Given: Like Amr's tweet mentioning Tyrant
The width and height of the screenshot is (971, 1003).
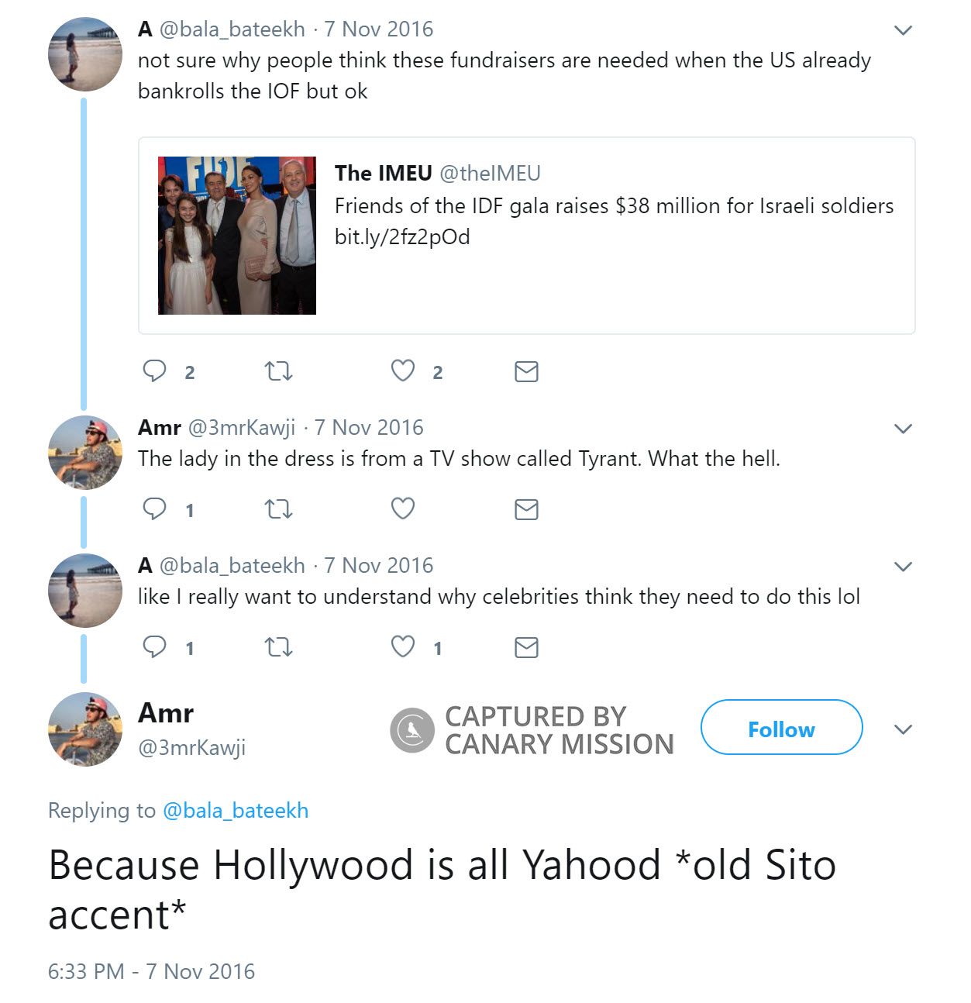Looking at the screenshot, I should [403, 509].
